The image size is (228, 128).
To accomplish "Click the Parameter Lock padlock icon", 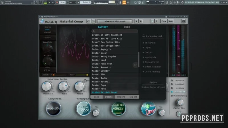I will 144,36.
